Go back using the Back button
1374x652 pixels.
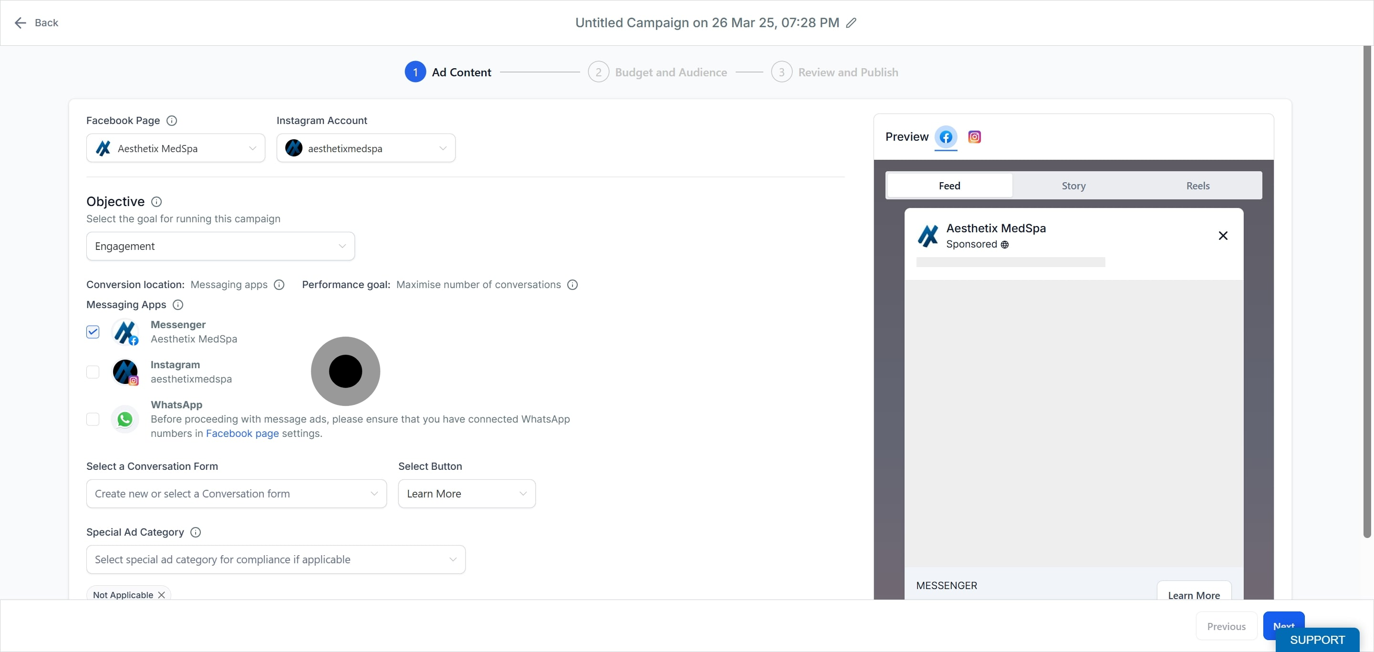36,23
